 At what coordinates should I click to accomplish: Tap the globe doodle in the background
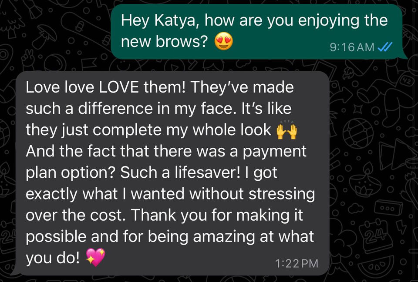click(x=358, y=134)
